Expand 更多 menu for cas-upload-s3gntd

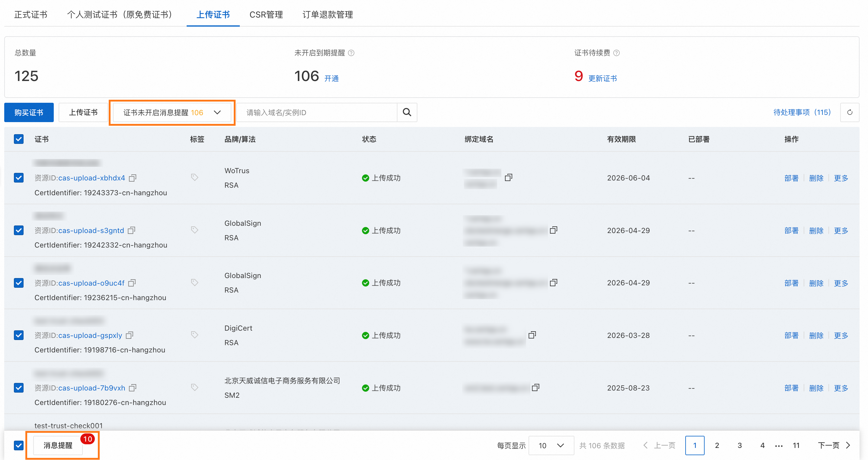(841, 231)
